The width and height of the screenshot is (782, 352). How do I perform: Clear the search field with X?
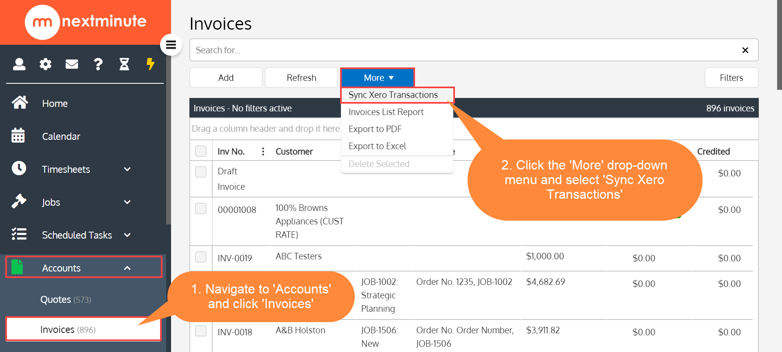tap(745, 50)
